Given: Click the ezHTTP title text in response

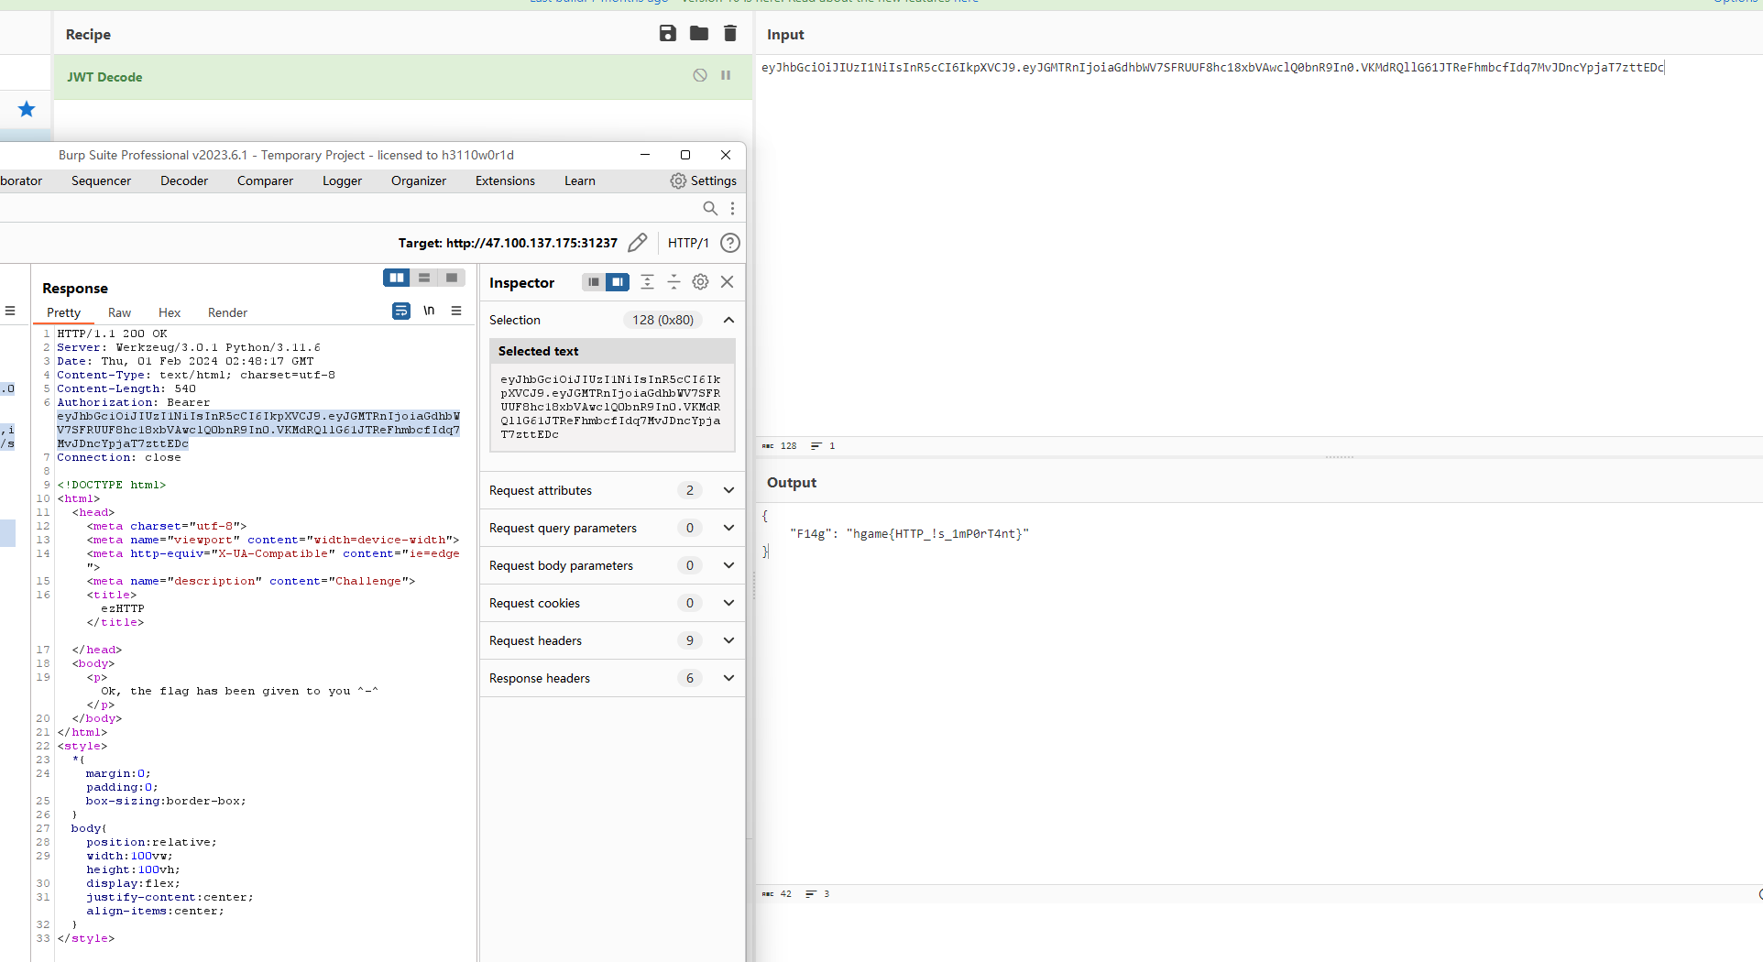Looking at the screenshot, I should [123, 608].
